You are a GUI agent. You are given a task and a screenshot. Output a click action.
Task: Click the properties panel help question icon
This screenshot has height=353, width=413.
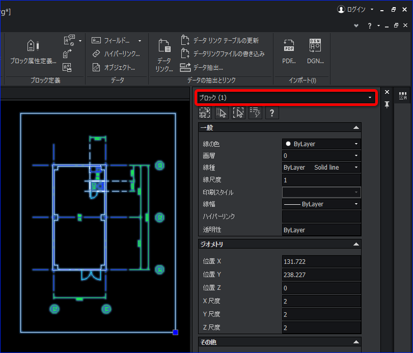272,113
